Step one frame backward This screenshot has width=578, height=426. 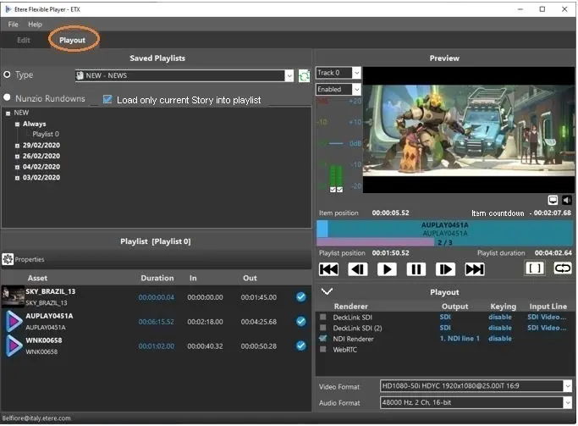pyautogui.click(x=358, y=269)
